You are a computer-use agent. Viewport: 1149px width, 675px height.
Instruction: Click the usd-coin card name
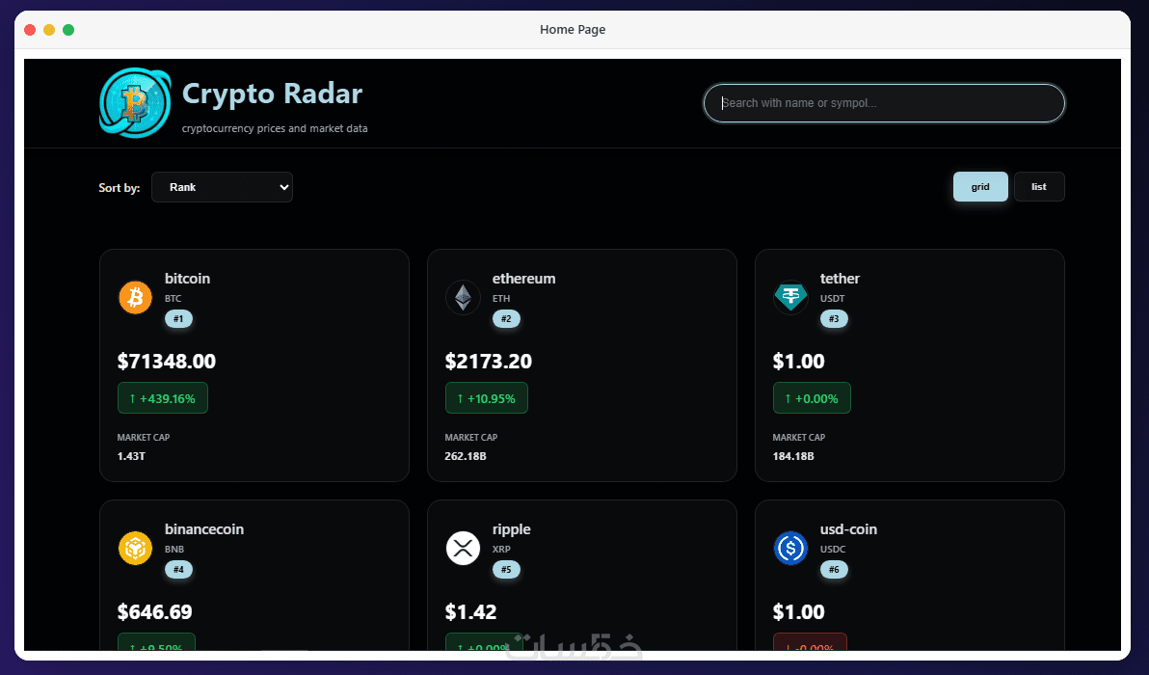click(848, 529)
